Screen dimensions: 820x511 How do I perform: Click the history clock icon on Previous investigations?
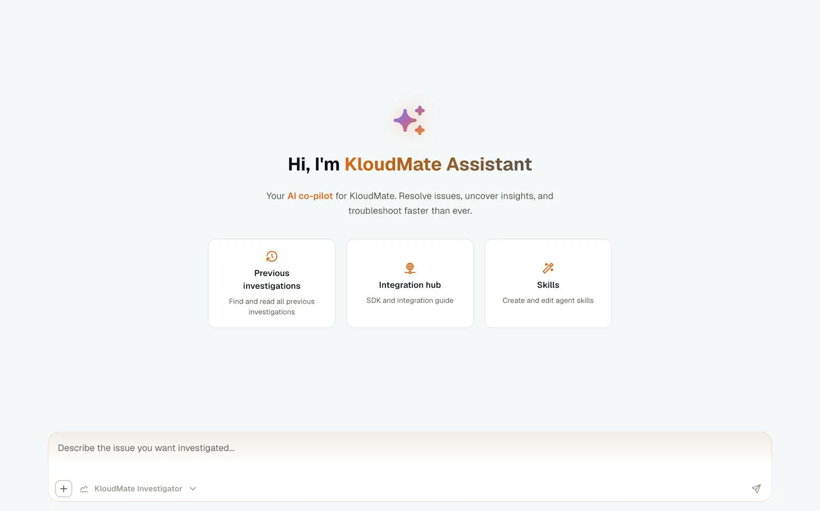(272, 256)
